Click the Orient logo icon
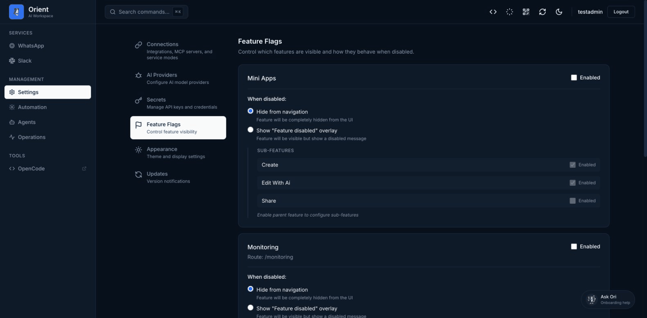The height and width of the screenshot is (318, 647). click(x=16, y=12)
